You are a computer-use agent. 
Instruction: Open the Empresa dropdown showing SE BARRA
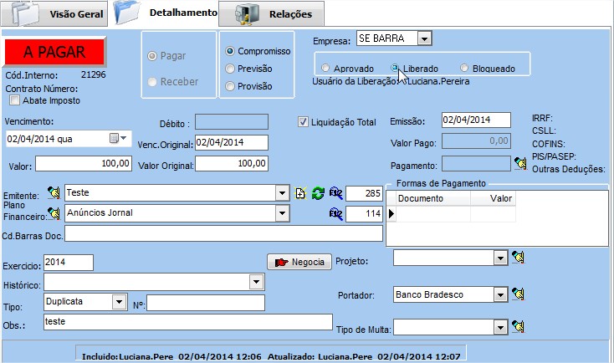424,38
